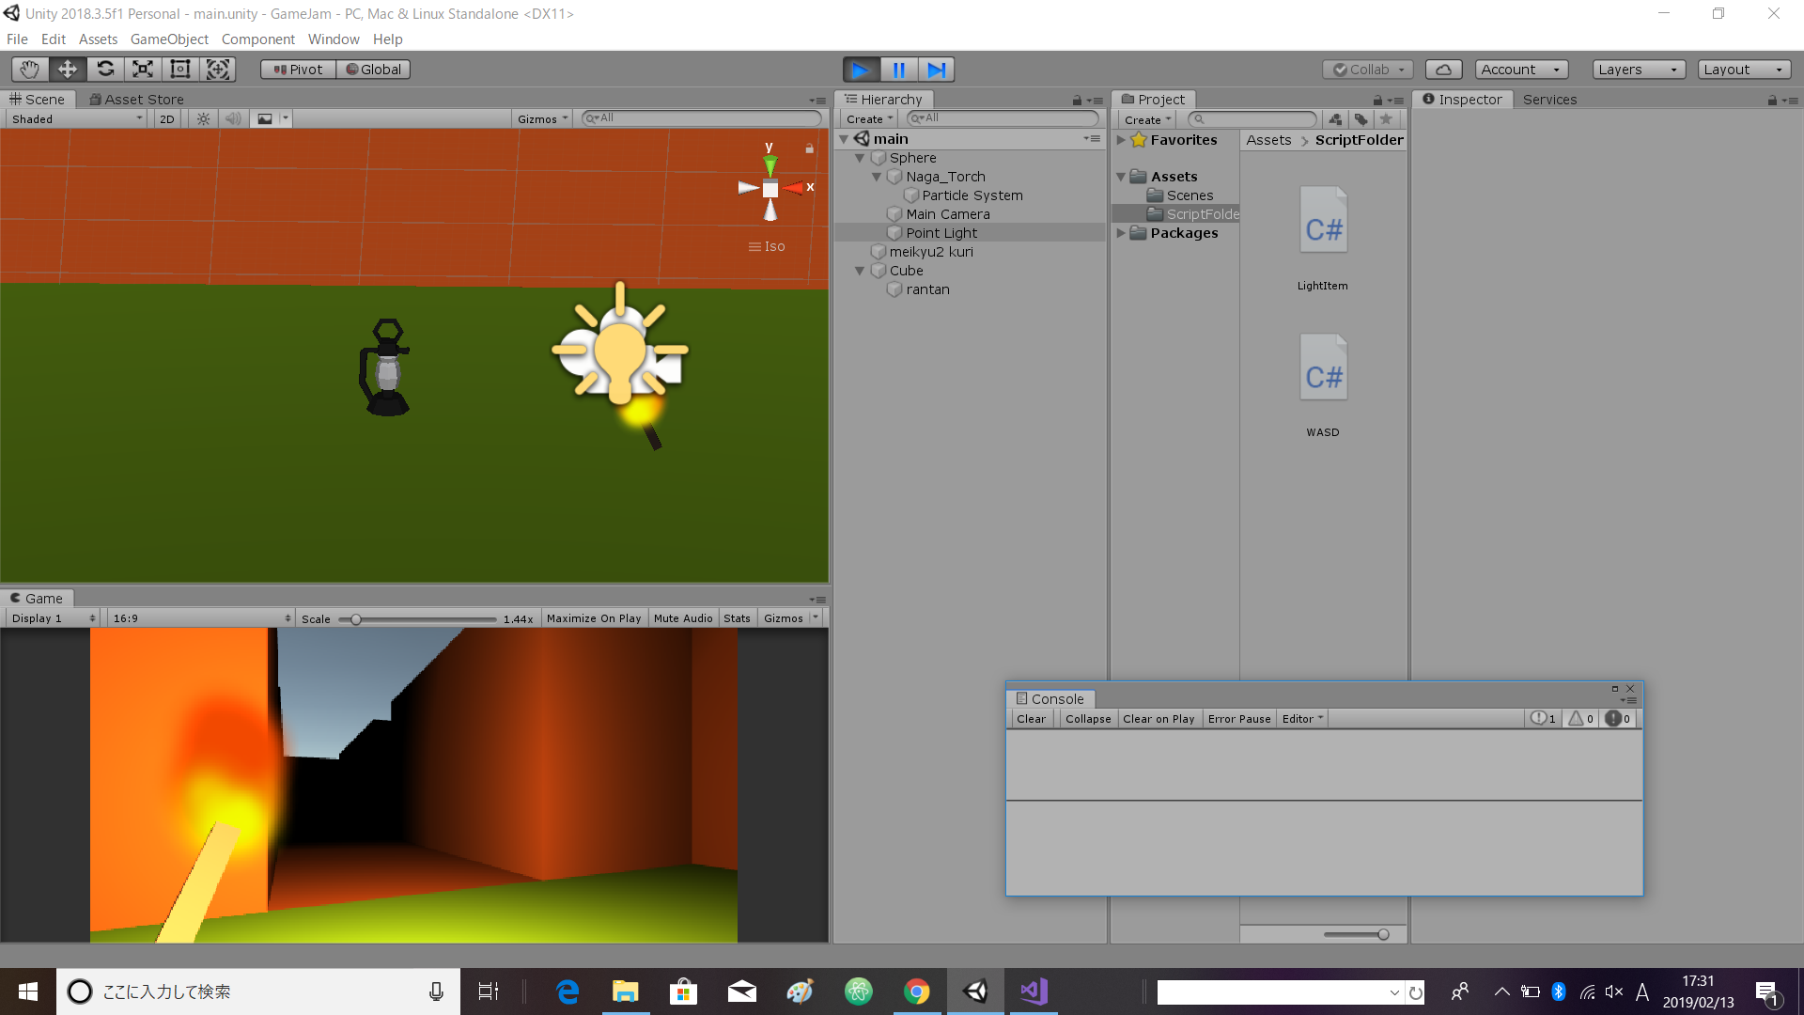
Task: Collapse the Naga_Torch hierarchy item
Action: [x=877, y=177]
